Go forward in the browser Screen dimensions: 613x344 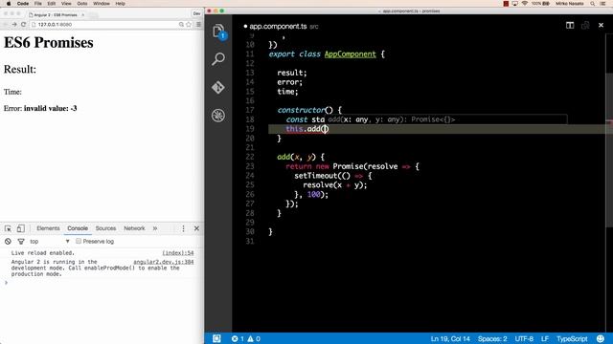[x=14, y=24]
